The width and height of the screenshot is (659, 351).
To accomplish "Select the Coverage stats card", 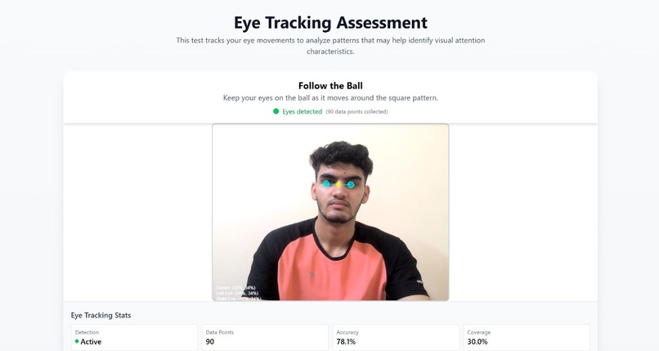I will (x=527, y=337).
